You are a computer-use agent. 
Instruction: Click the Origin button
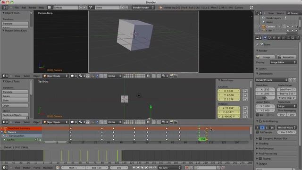(15, 106)
